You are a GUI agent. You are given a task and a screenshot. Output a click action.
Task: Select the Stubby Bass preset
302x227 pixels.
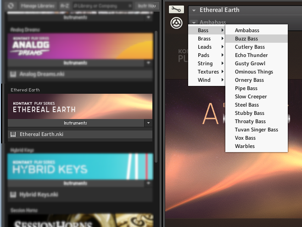pos(257,113)
